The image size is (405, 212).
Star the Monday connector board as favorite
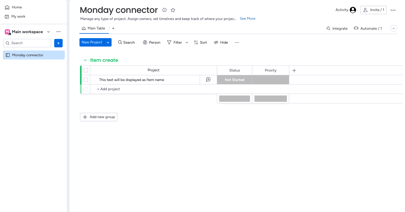(x=173, y=10)
